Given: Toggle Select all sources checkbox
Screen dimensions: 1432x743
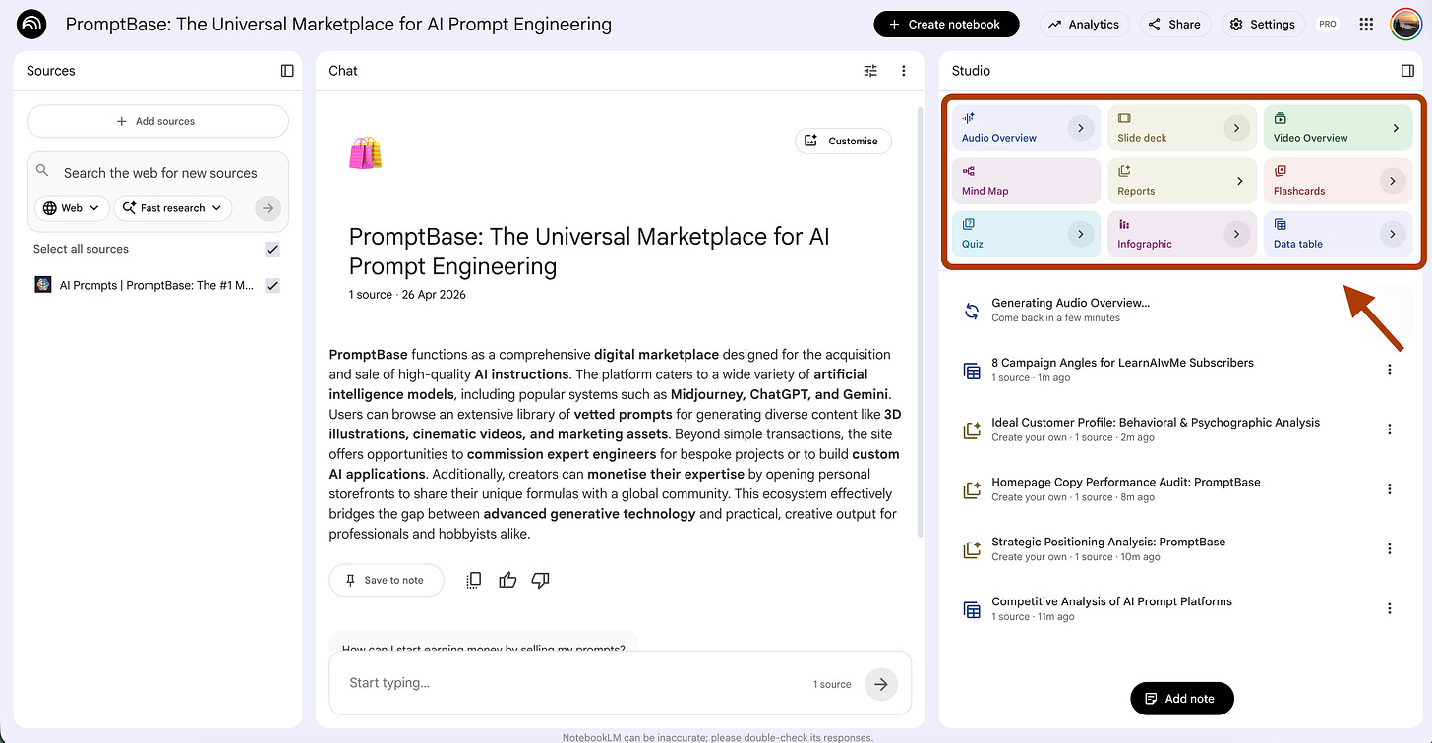Looking at the screenshot, I should coord(272,250).
